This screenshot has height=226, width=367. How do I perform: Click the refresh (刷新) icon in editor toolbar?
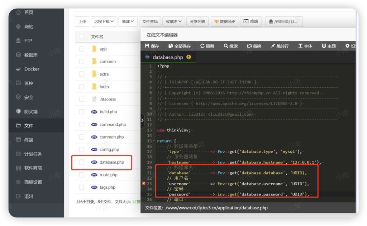[x=202, y=46]
